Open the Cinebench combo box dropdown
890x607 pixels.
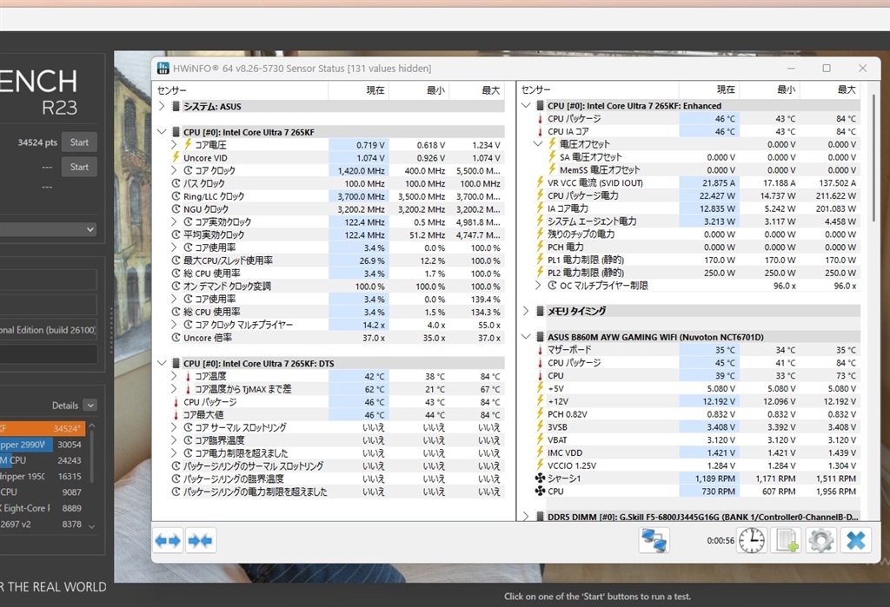point(90,230)
